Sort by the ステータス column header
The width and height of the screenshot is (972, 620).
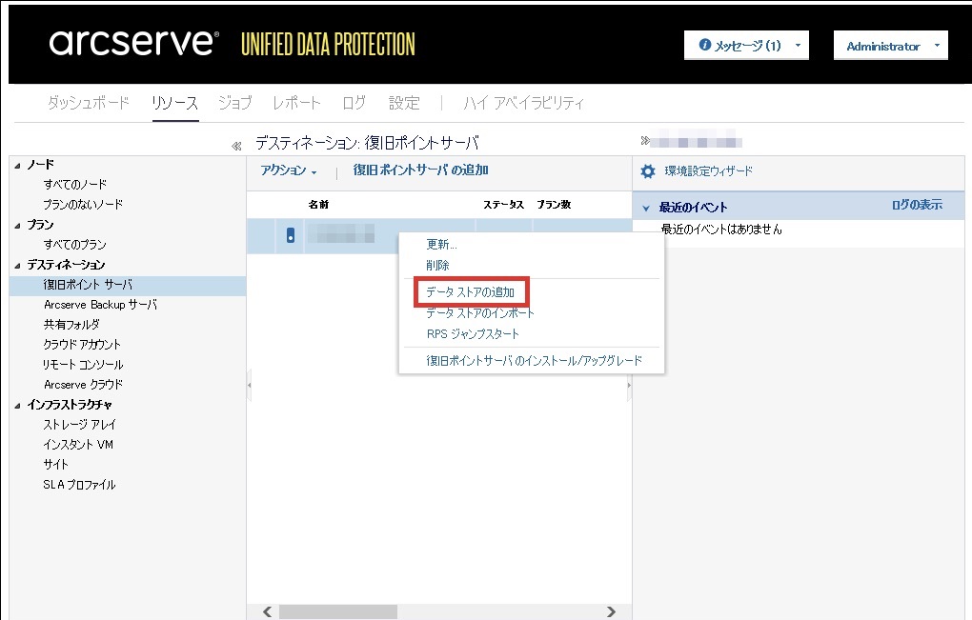pos(504,205)
